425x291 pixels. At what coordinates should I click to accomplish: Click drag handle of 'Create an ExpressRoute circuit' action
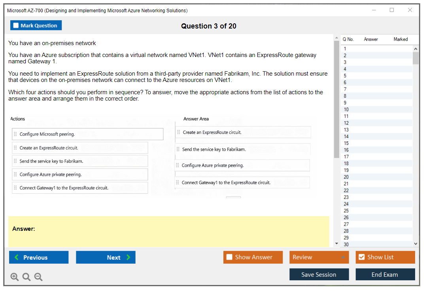[15, 148]
